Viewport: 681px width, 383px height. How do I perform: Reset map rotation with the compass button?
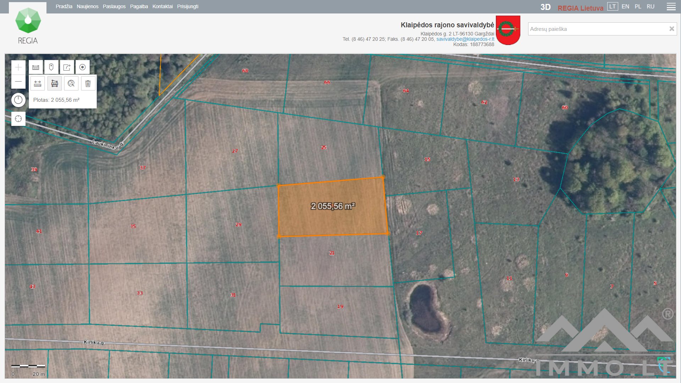(x=18, y=100)
